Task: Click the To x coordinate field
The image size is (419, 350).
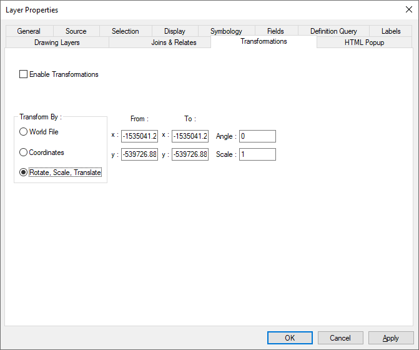Action: [190, 136]
